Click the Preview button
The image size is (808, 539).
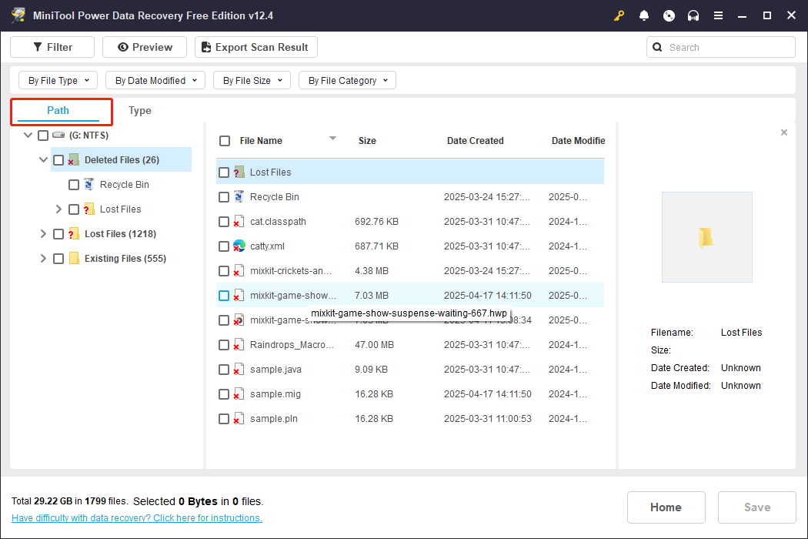(145, 47)
